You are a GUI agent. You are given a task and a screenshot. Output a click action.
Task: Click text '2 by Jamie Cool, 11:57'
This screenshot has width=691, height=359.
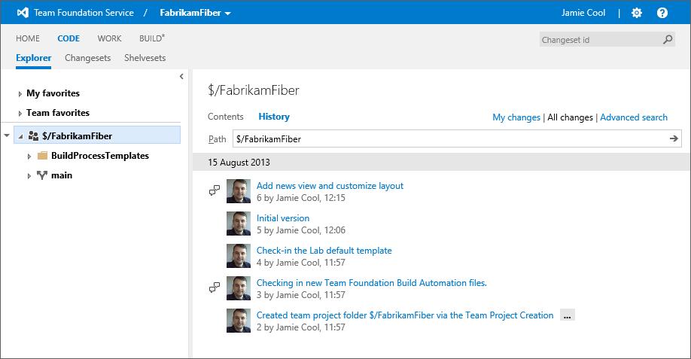301,327
